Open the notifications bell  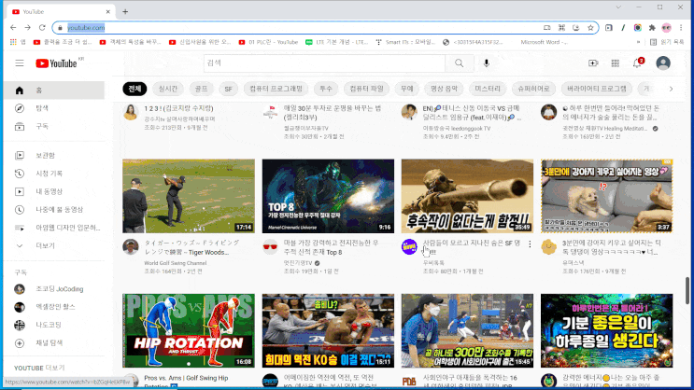tap(637, 63)
